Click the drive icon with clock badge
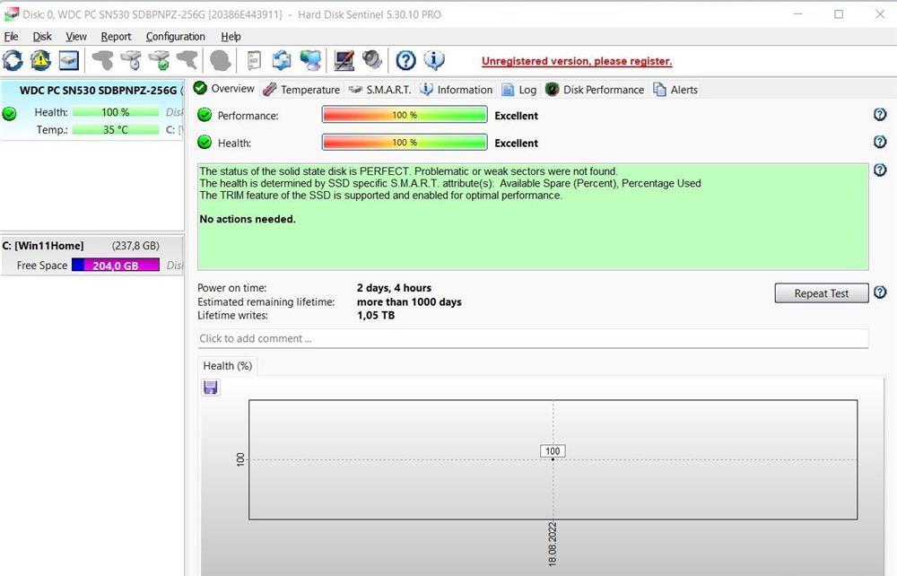 tap(132, 61)
